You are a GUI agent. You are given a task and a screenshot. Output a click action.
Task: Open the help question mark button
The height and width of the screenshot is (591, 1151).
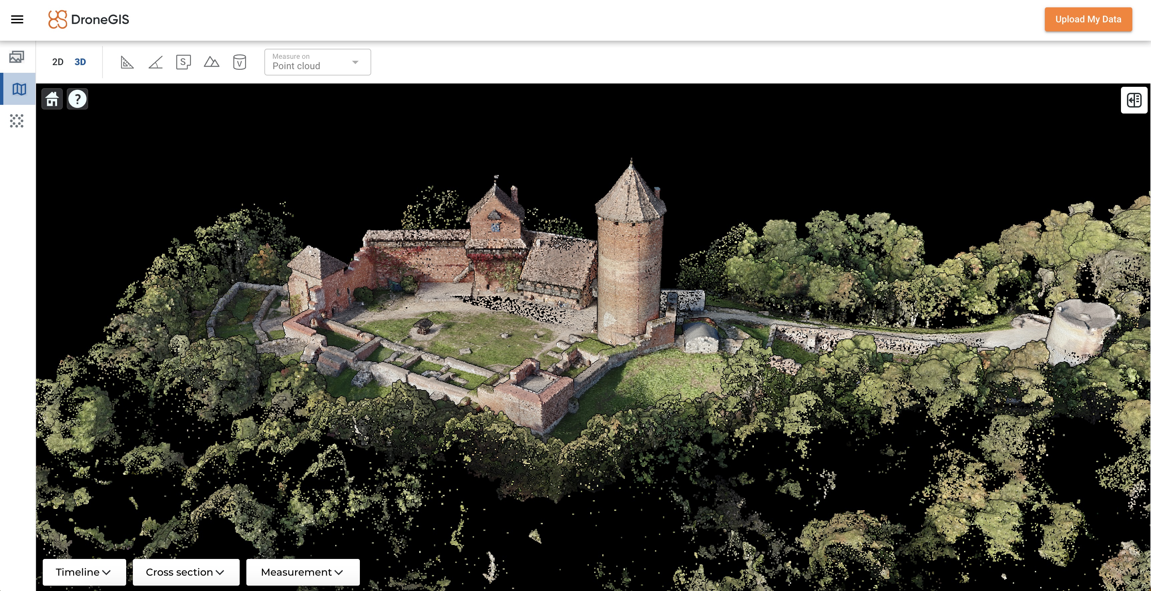coord(77,99)
